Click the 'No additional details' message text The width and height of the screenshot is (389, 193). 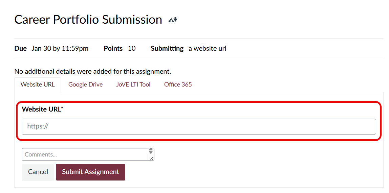click(x=92, y=71)
